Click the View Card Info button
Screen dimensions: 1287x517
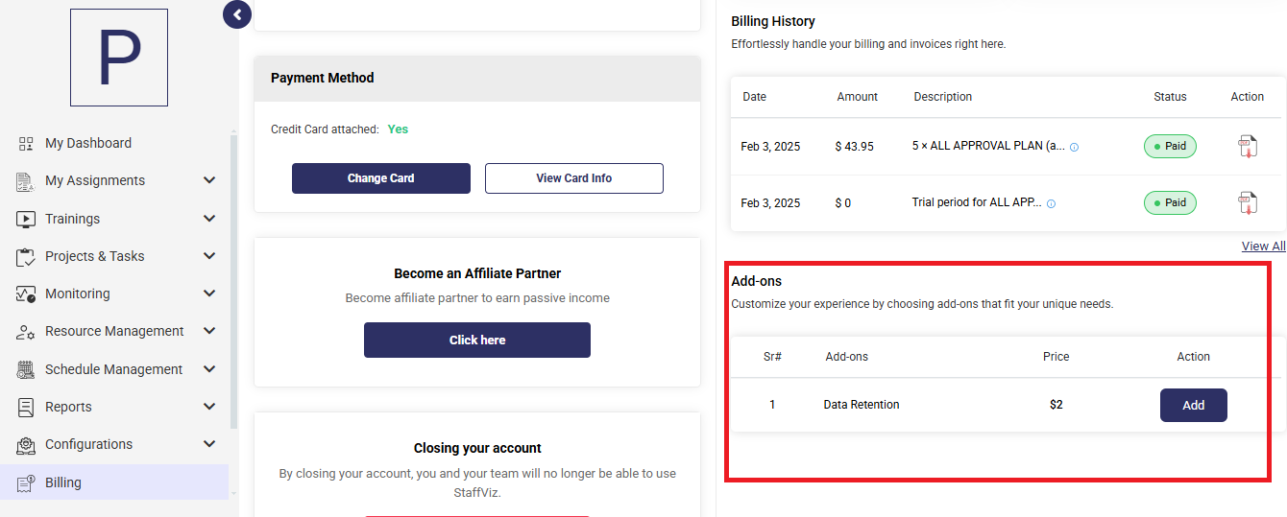tap(574, 178)
